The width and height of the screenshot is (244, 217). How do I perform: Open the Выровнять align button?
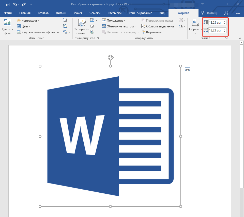coord(153,32)
